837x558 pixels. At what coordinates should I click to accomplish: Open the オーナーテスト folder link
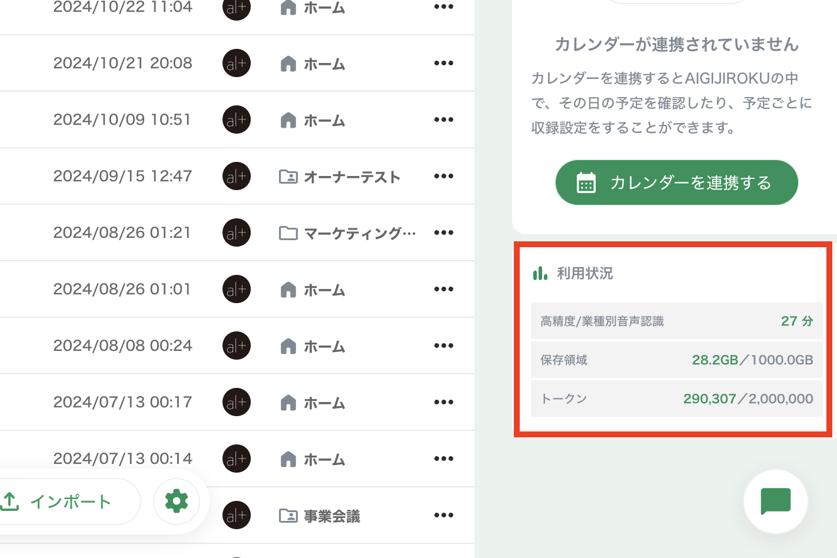point(352,177)
